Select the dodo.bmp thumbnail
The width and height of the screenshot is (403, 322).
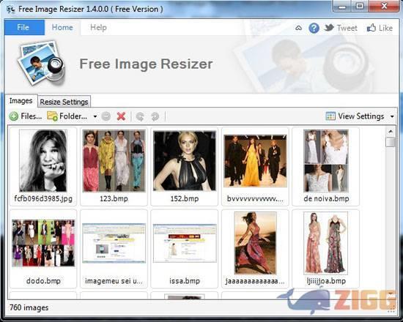43,243
